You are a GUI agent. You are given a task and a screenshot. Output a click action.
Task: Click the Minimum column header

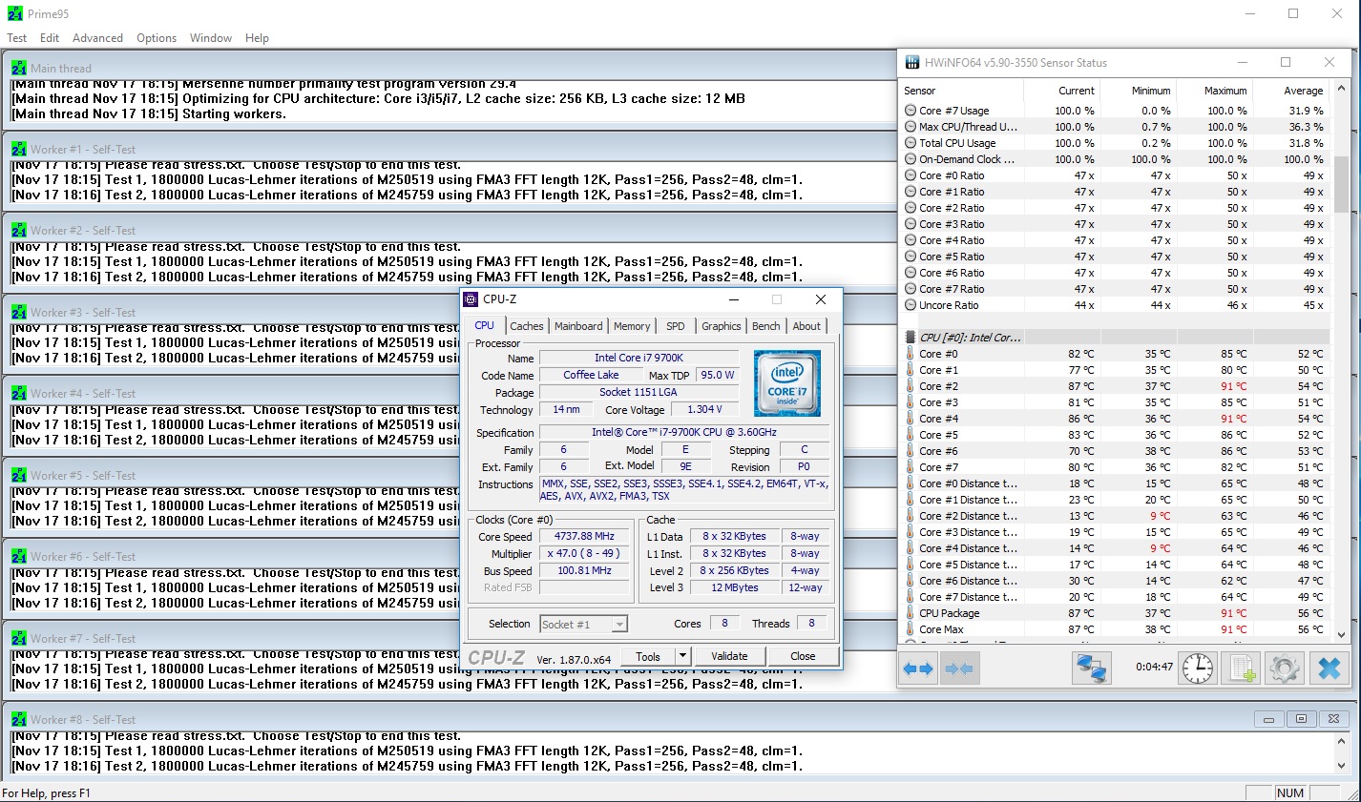[1137, 91]
